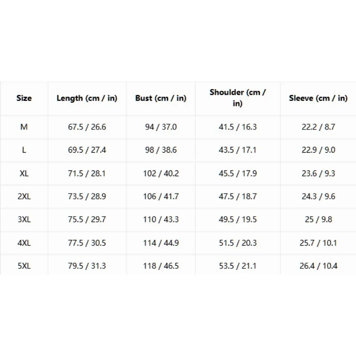Viewport: 356px width, 356px height.
Task: Click the Sleeve (cm / in) header
Action: coord(318,98)
